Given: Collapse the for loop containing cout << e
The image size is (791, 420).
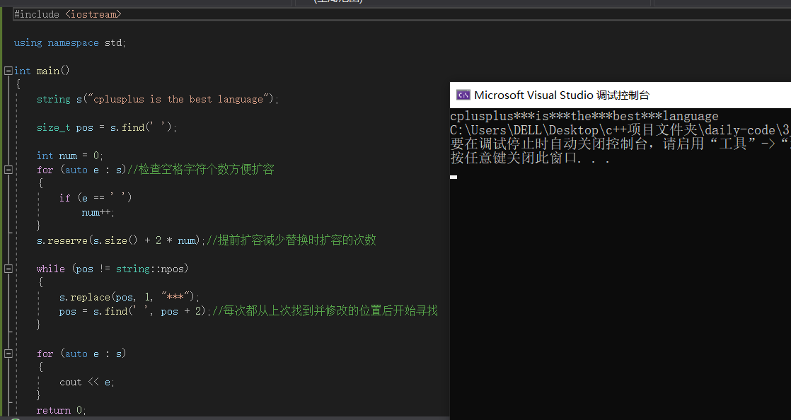Looking at the screenshot, I should tap(8, 354).
